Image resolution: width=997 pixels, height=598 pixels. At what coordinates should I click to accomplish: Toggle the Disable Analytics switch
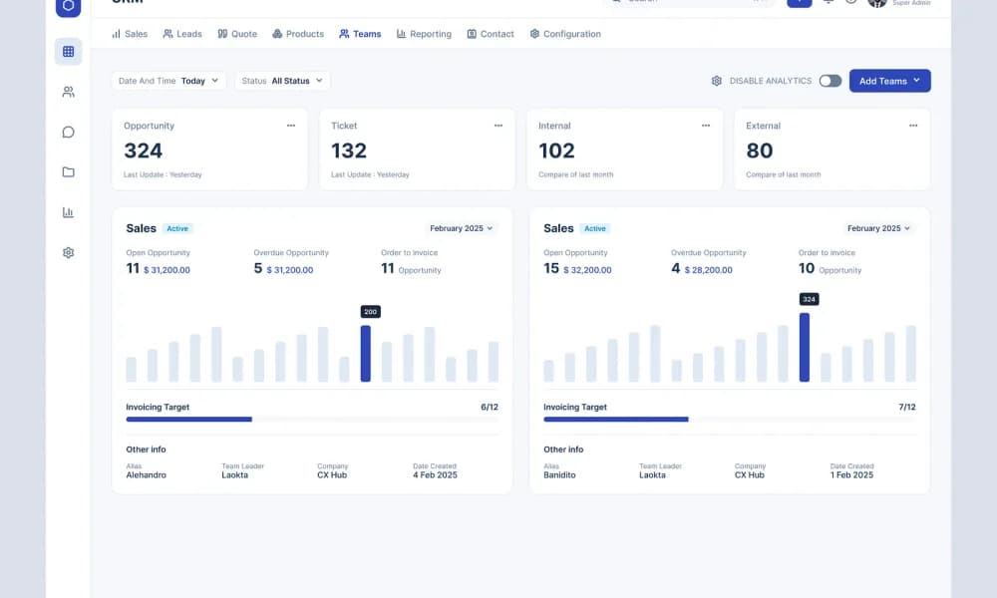coord(830,81)
